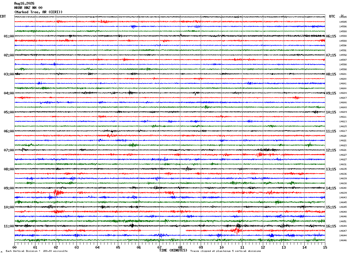Click the DC offset value '14591'

(343, 50)
